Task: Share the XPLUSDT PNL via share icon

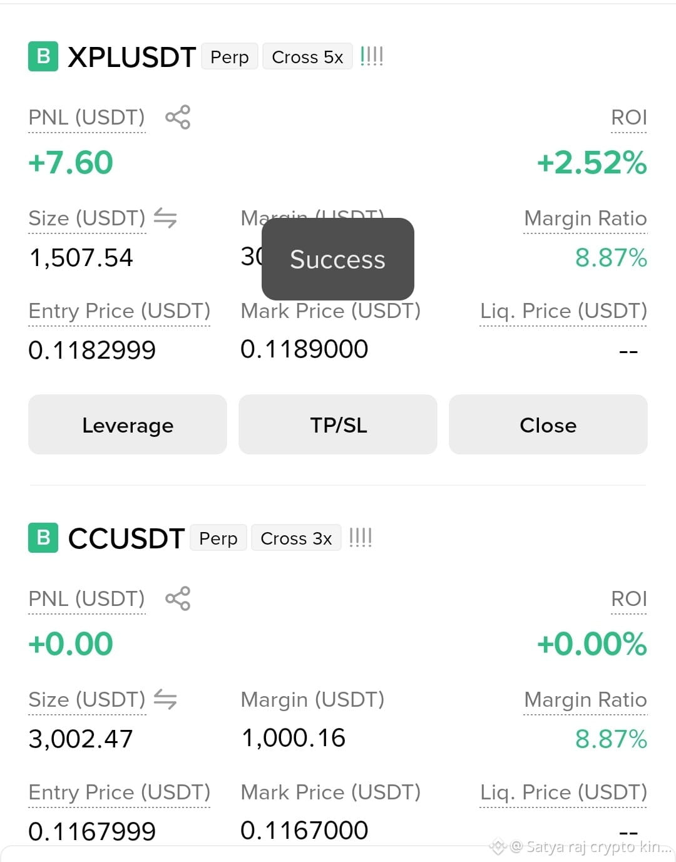Action: tap(178, 117)
